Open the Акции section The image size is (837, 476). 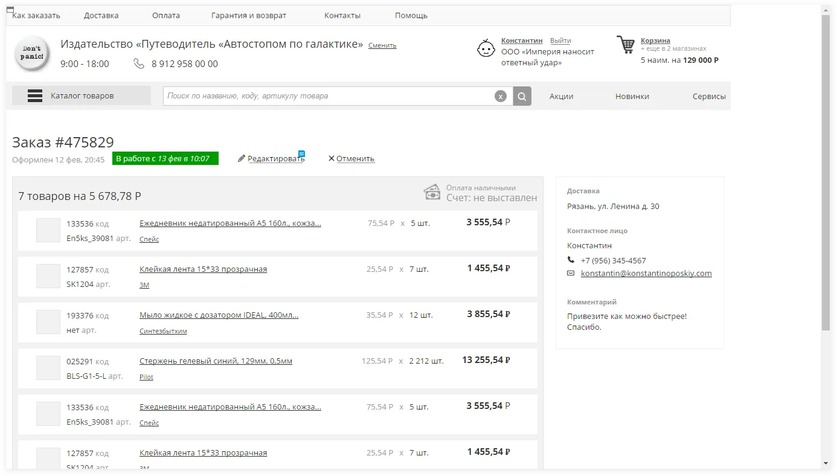click(562, 96)
